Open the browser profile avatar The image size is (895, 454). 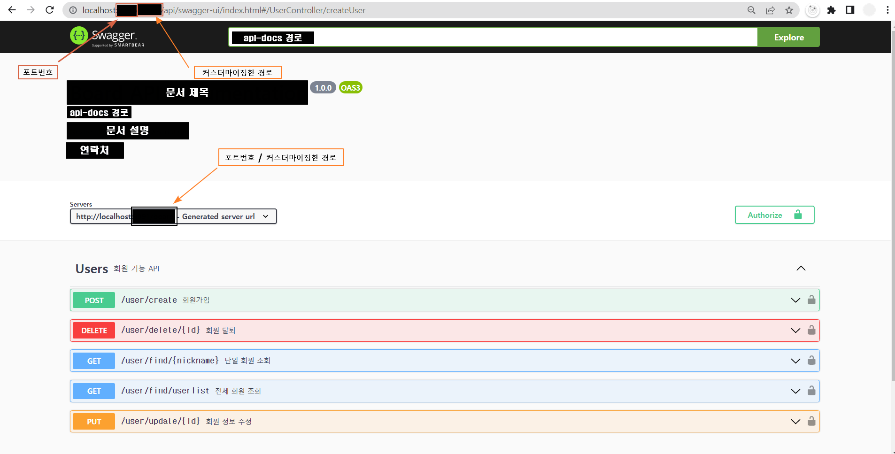869,10
